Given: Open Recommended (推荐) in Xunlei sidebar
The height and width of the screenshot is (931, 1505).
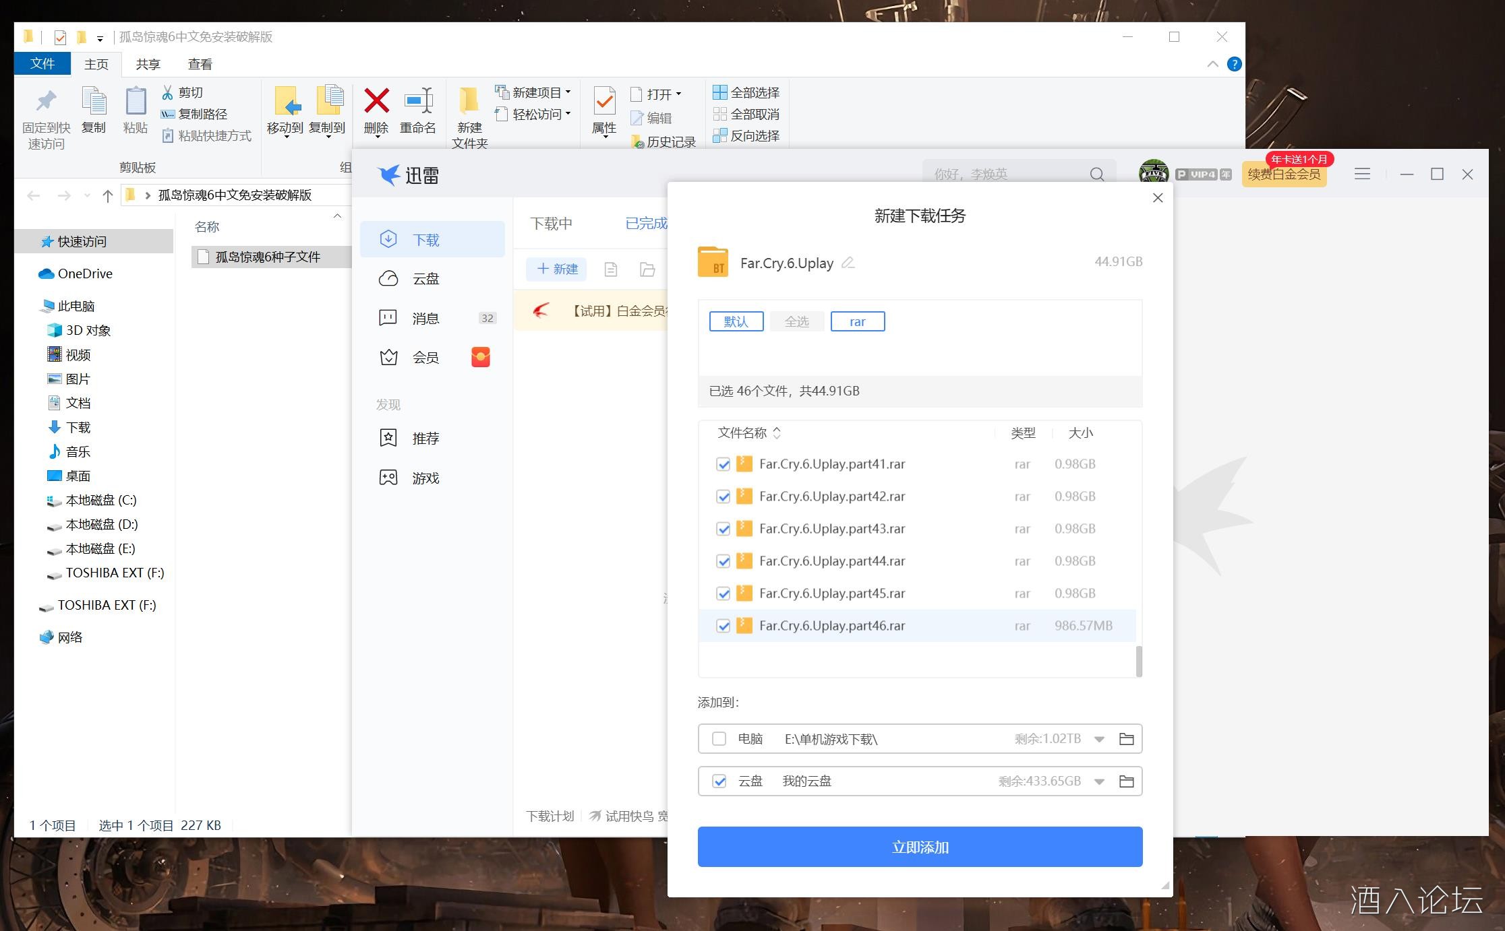Looking at the screenshot, I should [x=432, y=439].
